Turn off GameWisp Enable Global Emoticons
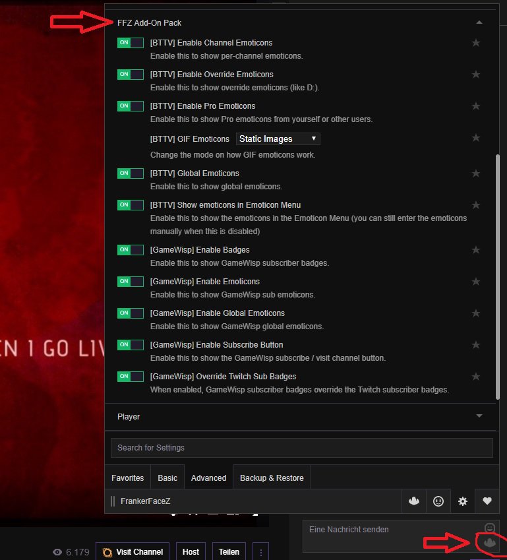Viewport: 507px width, 560px height. 131,313
